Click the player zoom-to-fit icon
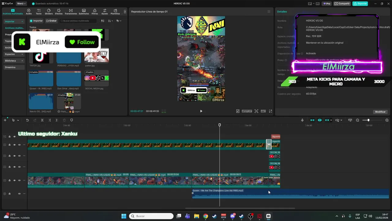Image resolution: width=392 pixels, height=221 pixels. [256, 111]
